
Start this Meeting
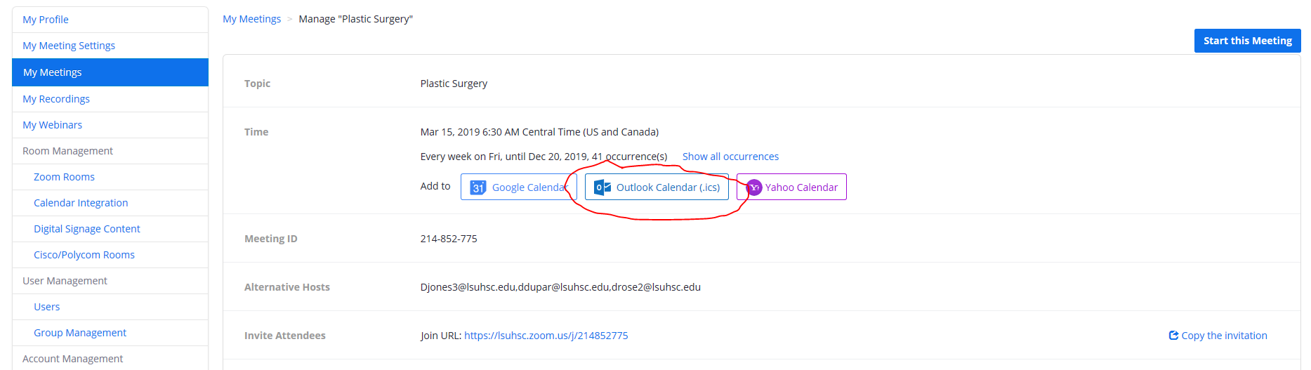(1247, 41)
